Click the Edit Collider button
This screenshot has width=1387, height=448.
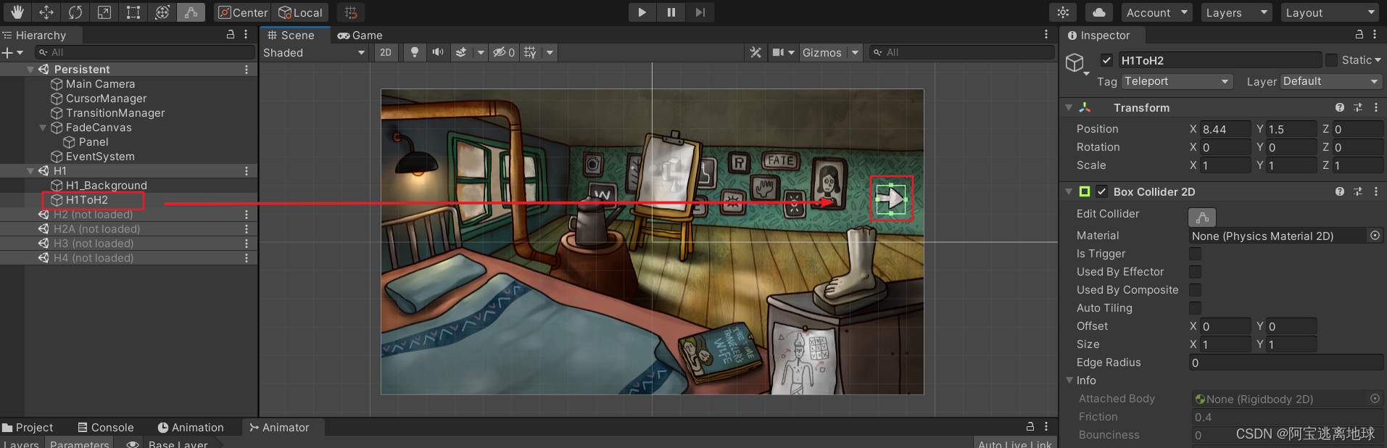(x=1201, y=216)
